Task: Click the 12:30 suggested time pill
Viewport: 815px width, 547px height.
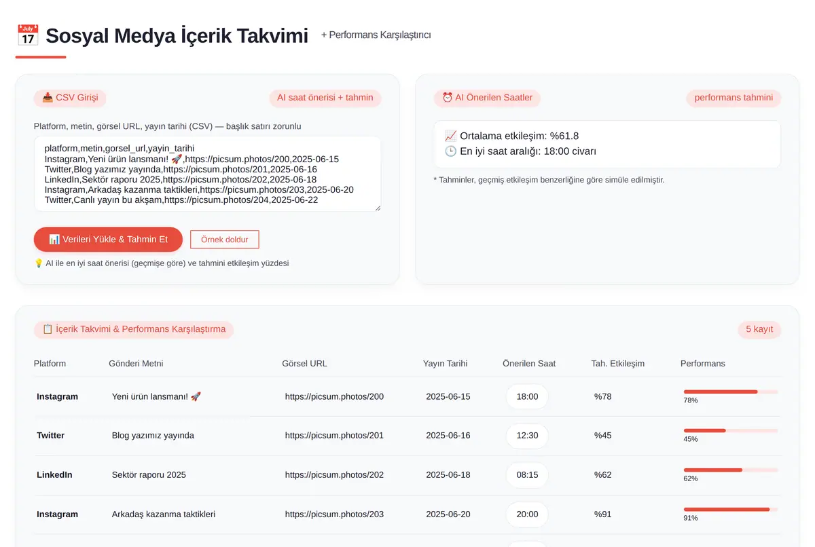Action: (527, 436)
